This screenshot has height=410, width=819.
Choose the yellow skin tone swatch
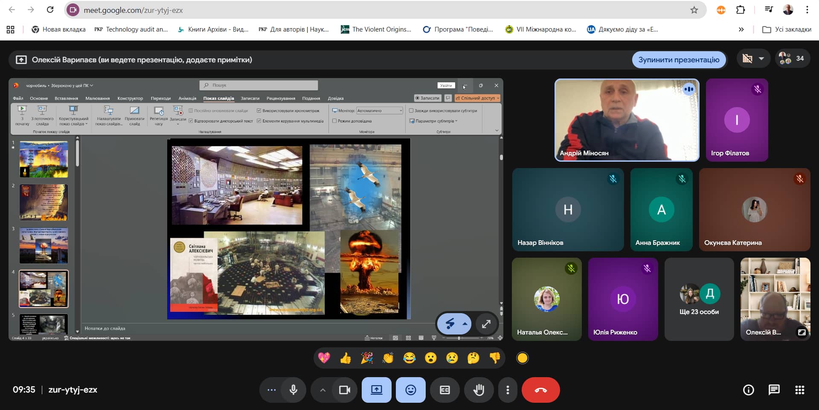(523, 358)
